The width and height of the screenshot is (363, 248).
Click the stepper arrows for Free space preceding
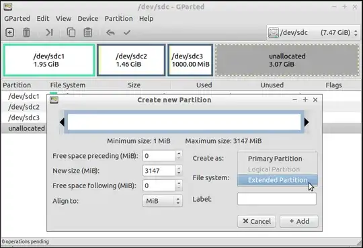[179, 156]
